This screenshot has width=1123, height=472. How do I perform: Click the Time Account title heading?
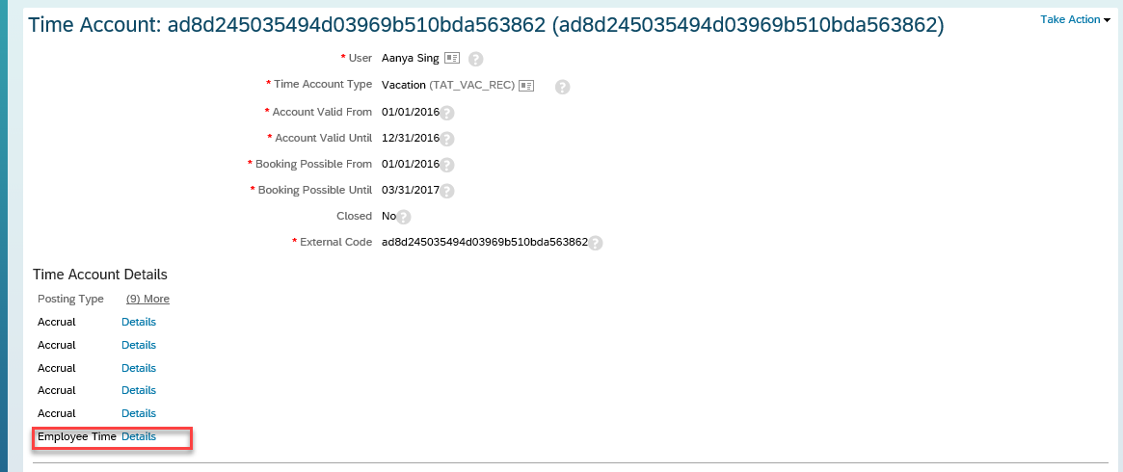(486, 26)
